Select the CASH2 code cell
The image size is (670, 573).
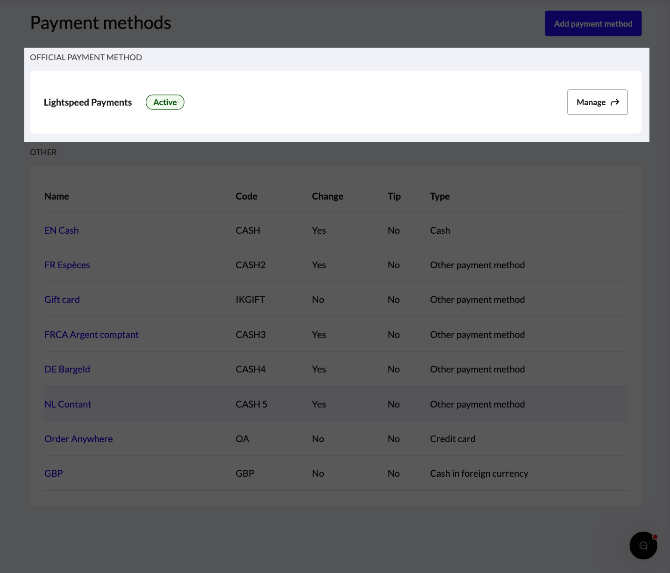click(250, 265)
